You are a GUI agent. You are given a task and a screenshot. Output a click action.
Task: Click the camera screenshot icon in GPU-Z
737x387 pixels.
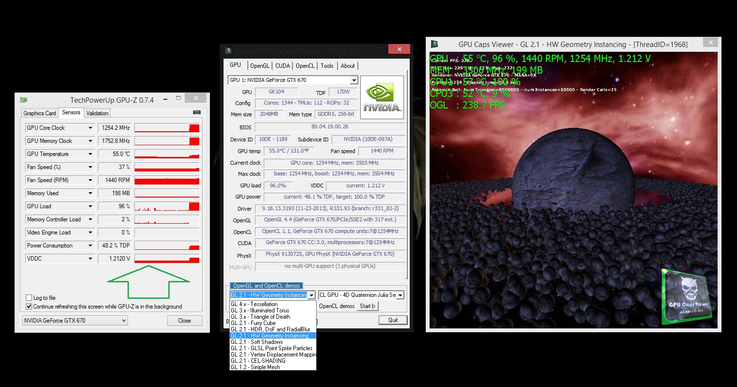(x=197, y=112)
